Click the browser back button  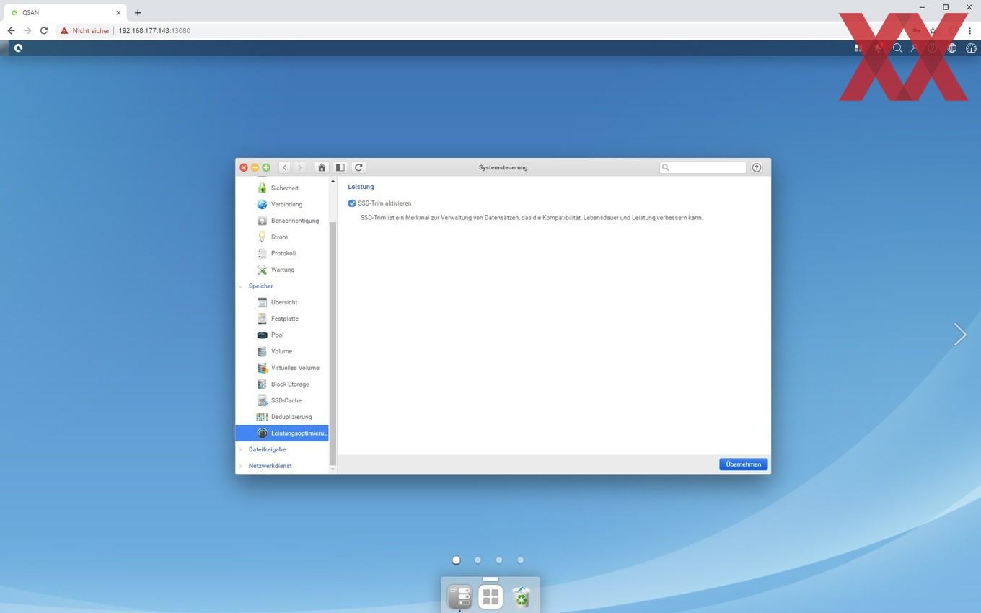click(11, 31)
